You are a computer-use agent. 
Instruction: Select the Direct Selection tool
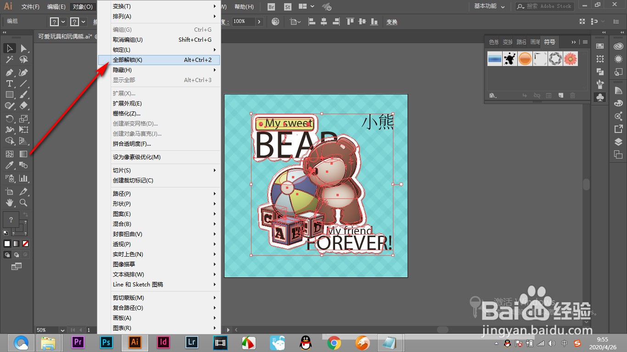[23, 48]
